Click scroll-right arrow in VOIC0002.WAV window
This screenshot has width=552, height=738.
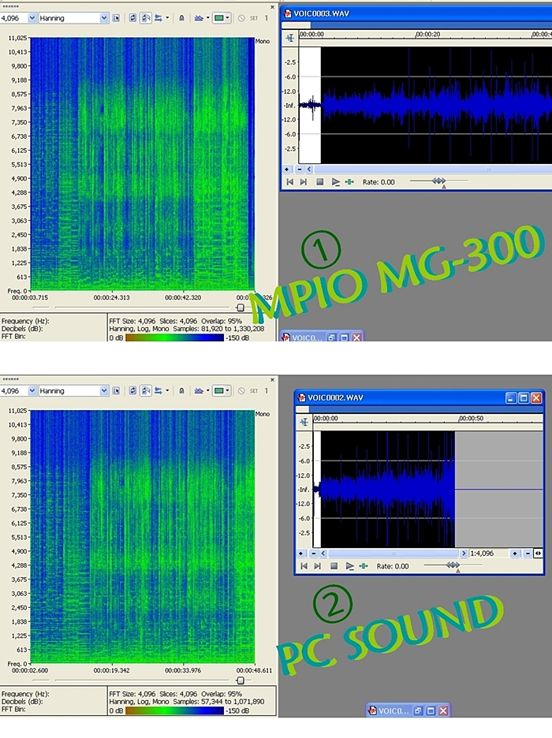click(464, 553)
